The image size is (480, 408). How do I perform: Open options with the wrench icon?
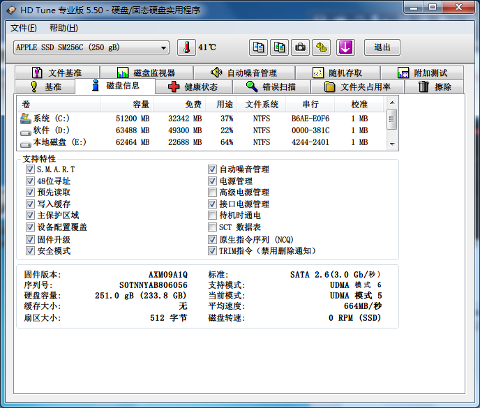321,47
